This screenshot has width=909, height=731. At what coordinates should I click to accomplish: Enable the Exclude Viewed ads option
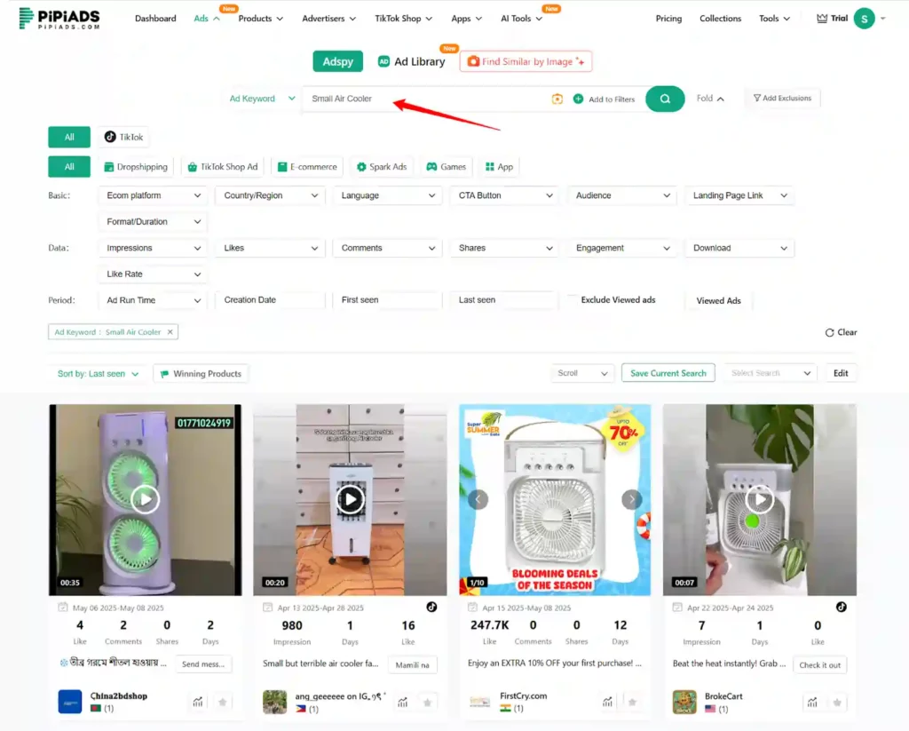(x=619, y=300)
